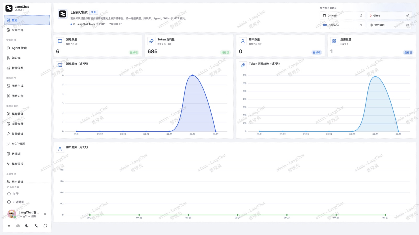Open the 概览 overview menu item

[x=27, y=20]
